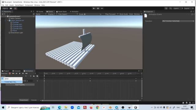Jump to last keyframe in Animation window
Screen dimensions: 196x110
pyautogui.click(x=26, y=73)
